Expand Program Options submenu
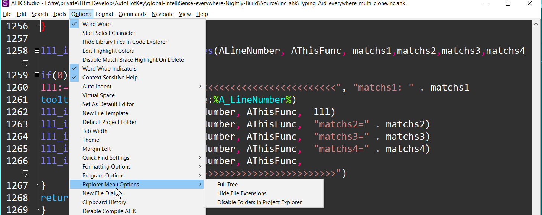The image size is (542, 215). point(137,176)
